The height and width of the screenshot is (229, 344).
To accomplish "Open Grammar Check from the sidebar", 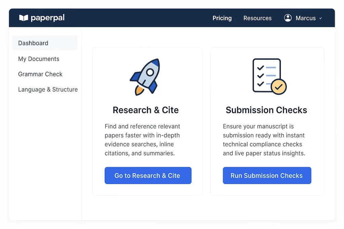I will (x=40, y=74).
